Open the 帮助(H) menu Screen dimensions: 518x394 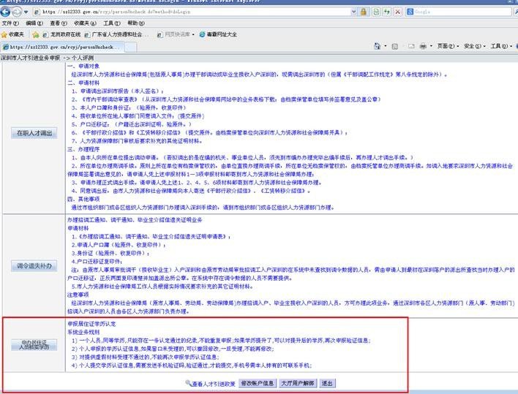(x=136, y=23)
